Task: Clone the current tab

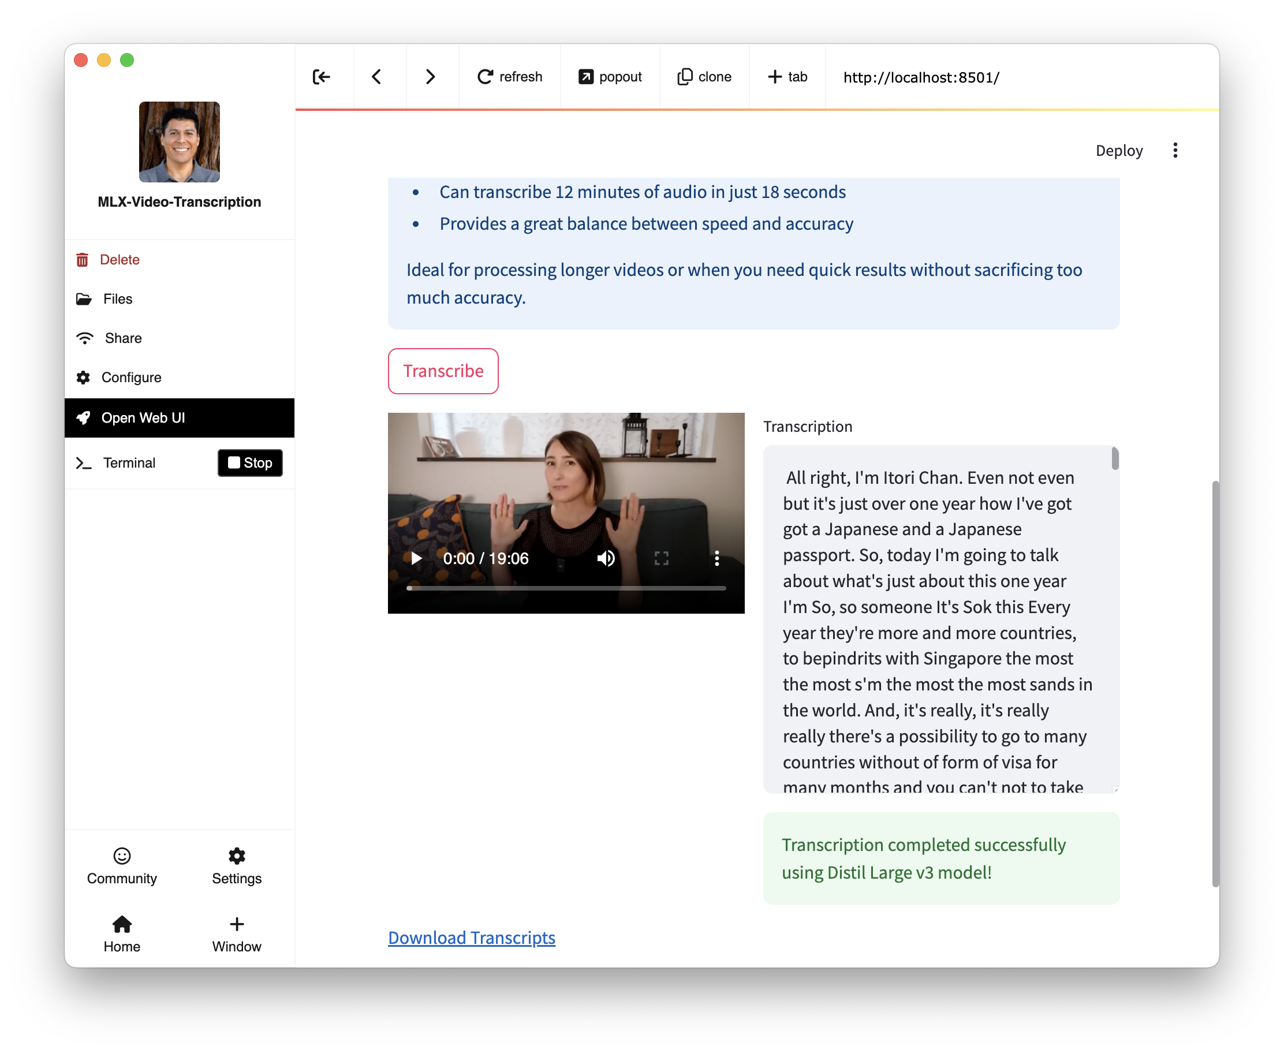Action: [704, 77]
